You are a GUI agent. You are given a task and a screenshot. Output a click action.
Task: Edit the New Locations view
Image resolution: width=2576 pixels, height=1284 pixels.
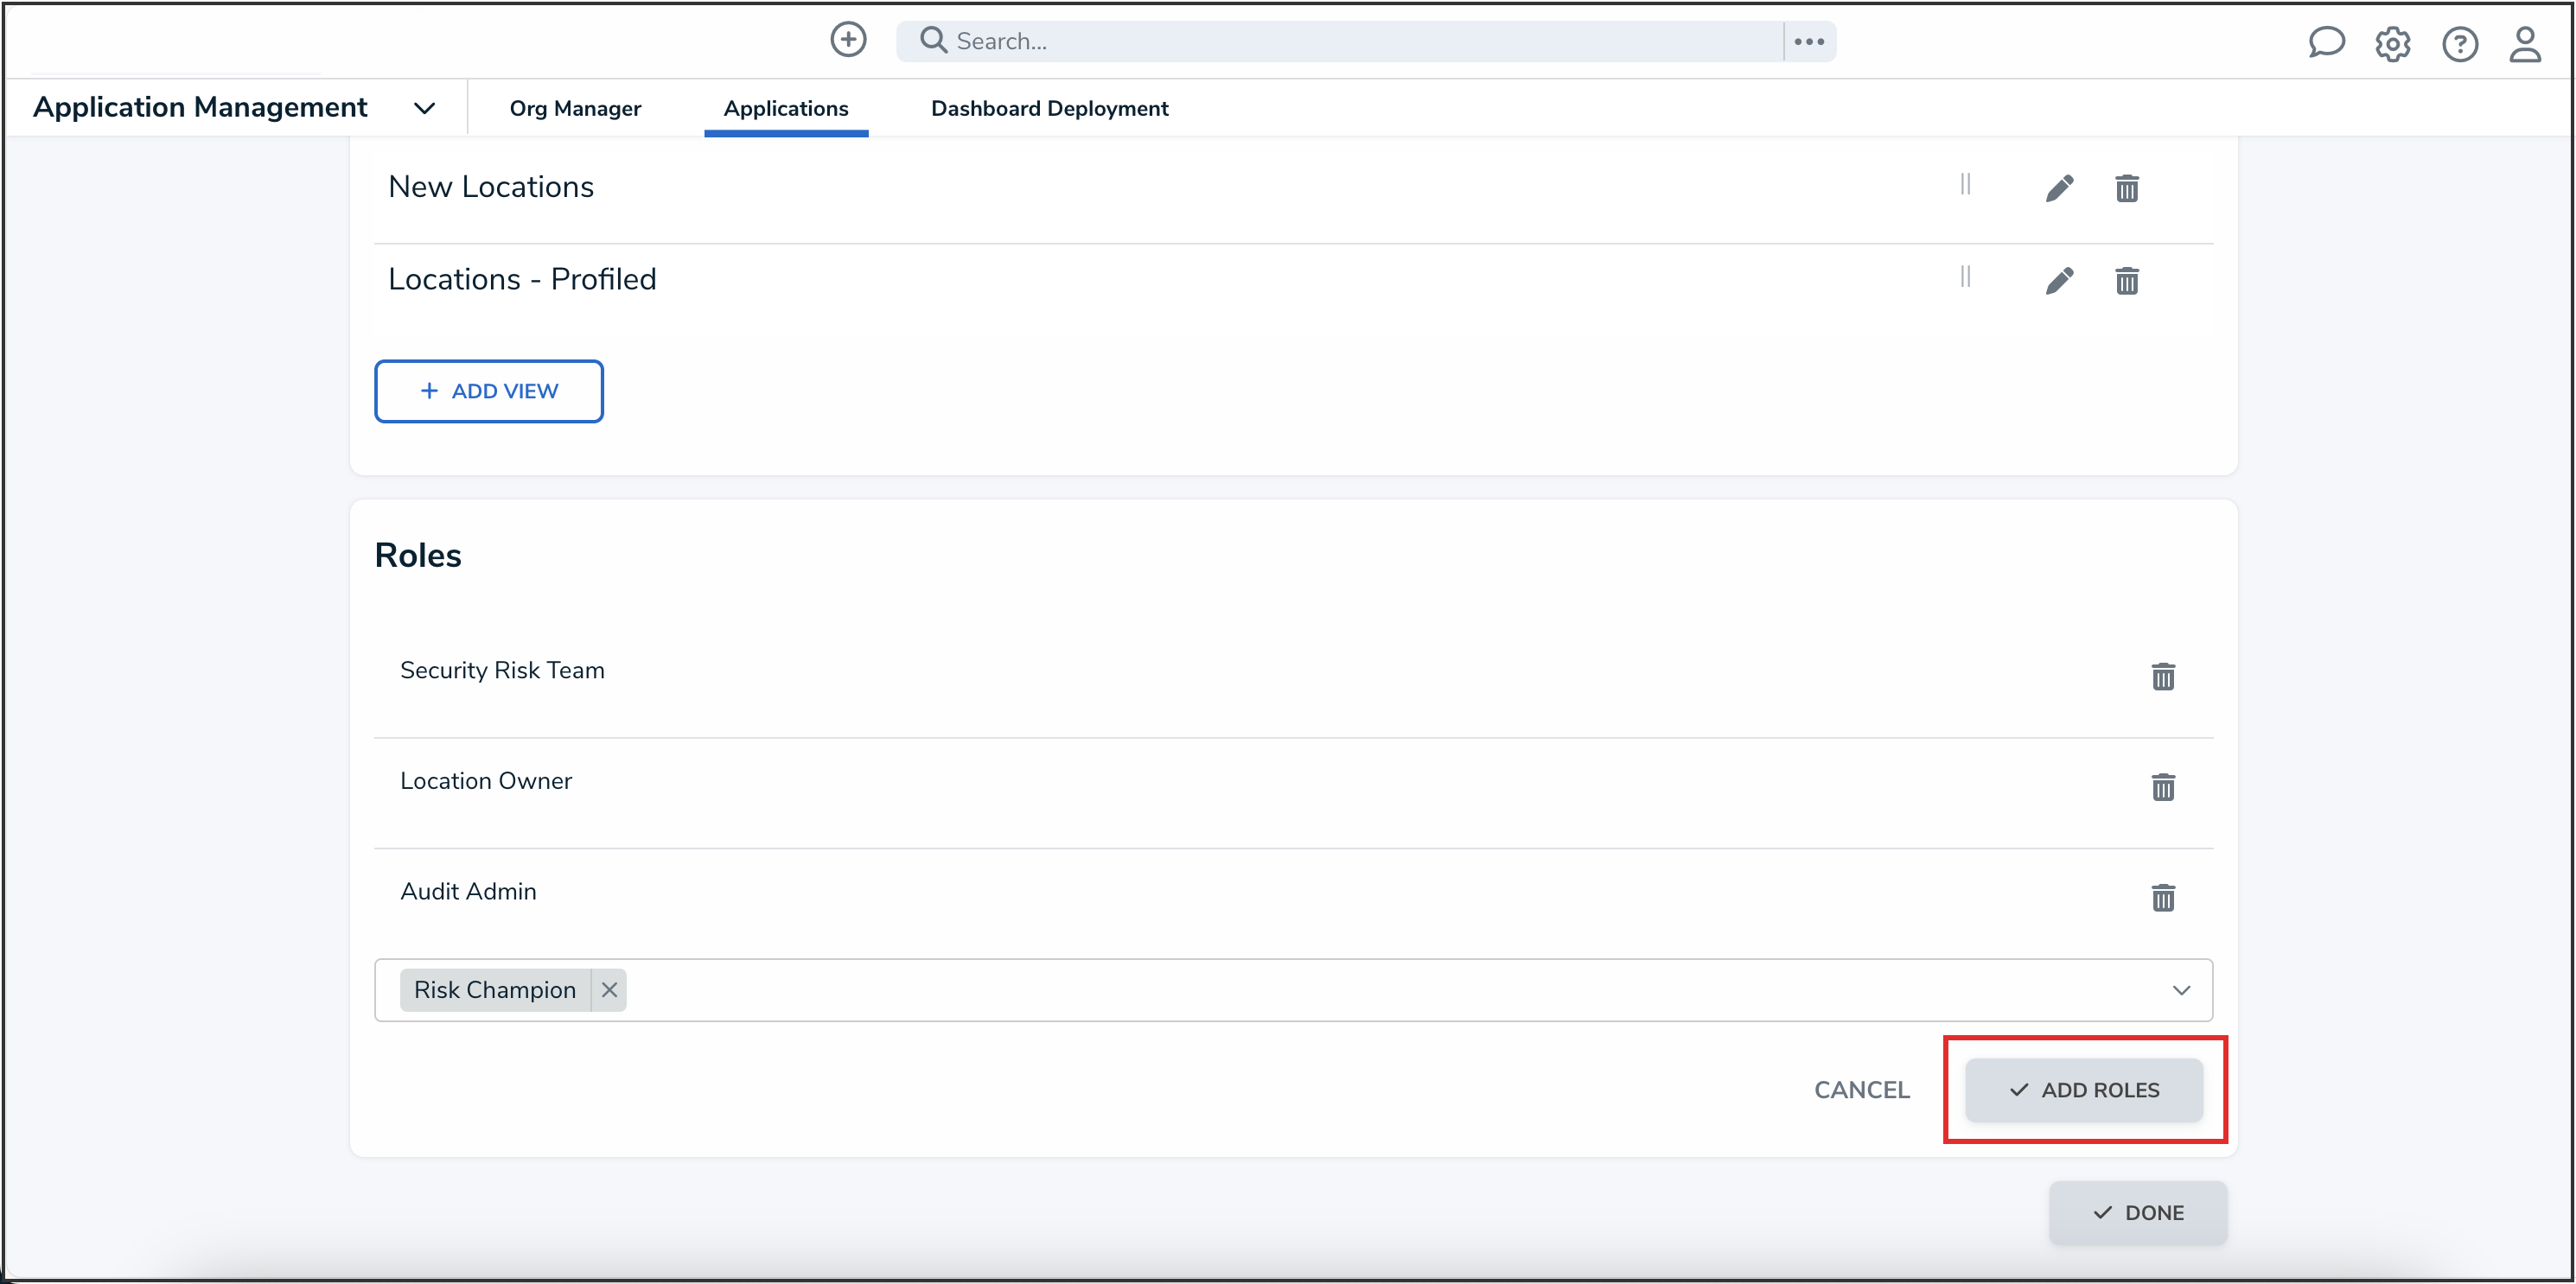click(2059, 188)
